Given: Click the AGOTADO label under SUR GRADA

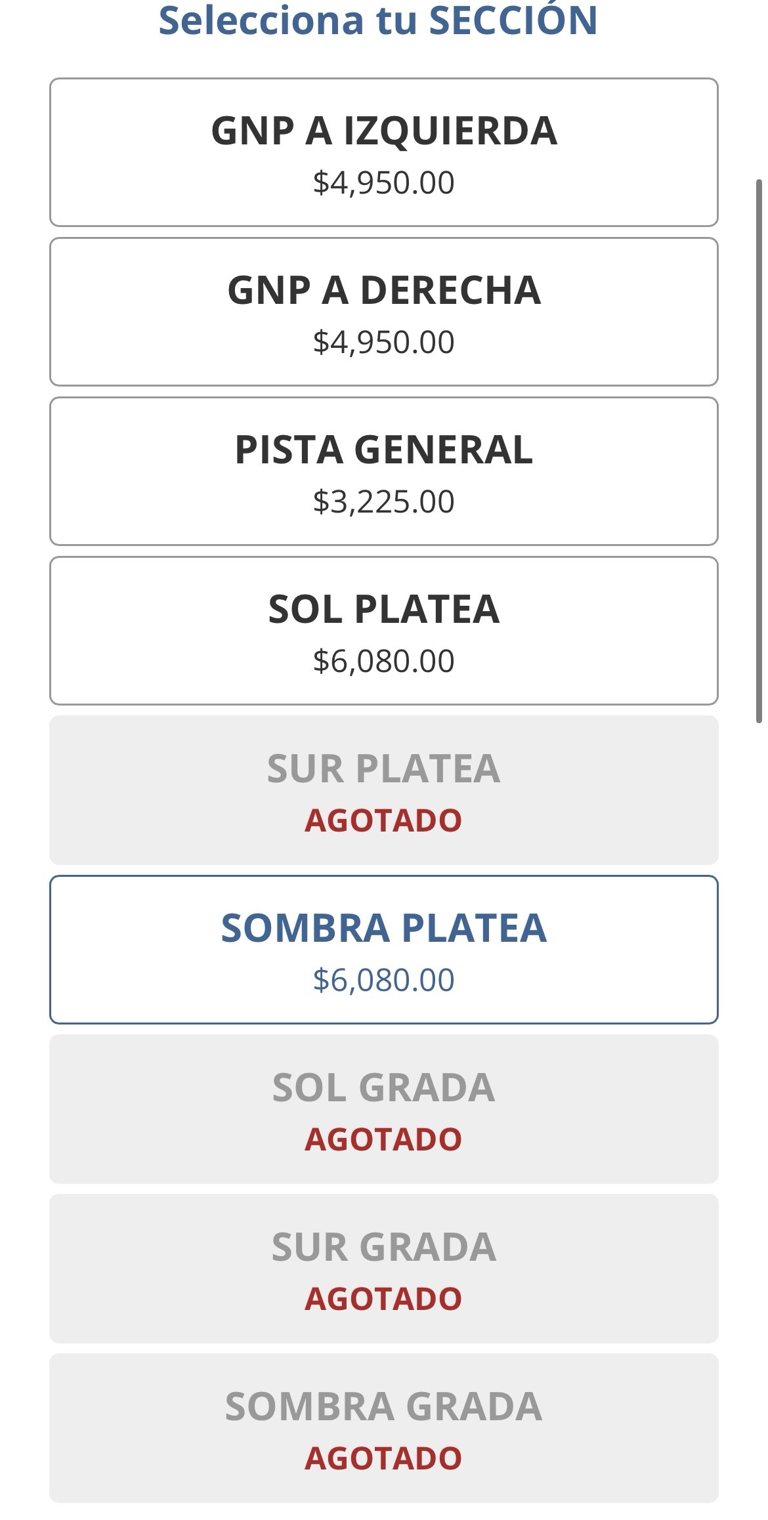Looking at the screenshot, I should point(383,1299).
